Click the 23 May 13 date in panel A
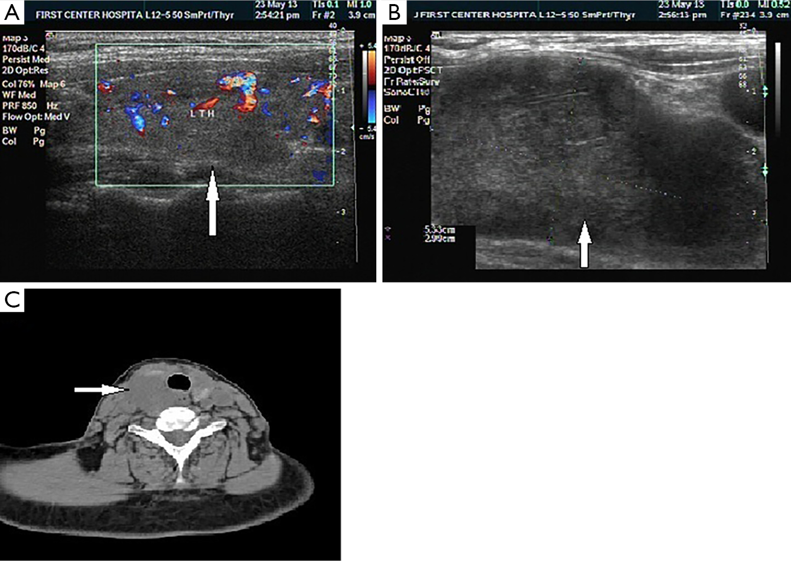This screenshot has width=791, height=561. tap(276, 5)
